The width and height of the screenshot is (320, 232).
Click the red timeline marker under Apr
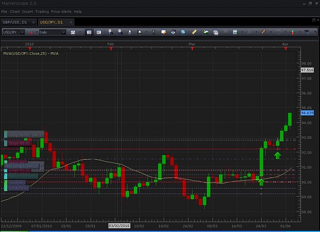tap(286, 49)
